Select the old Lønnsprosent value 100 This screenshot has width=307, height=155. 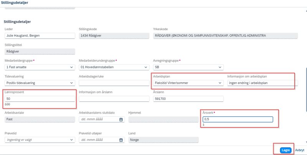8,104
